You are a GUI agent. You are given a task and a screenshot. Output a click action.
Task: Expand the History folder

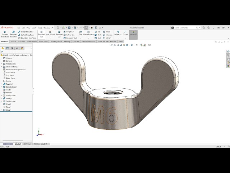(x=1, y=58)
